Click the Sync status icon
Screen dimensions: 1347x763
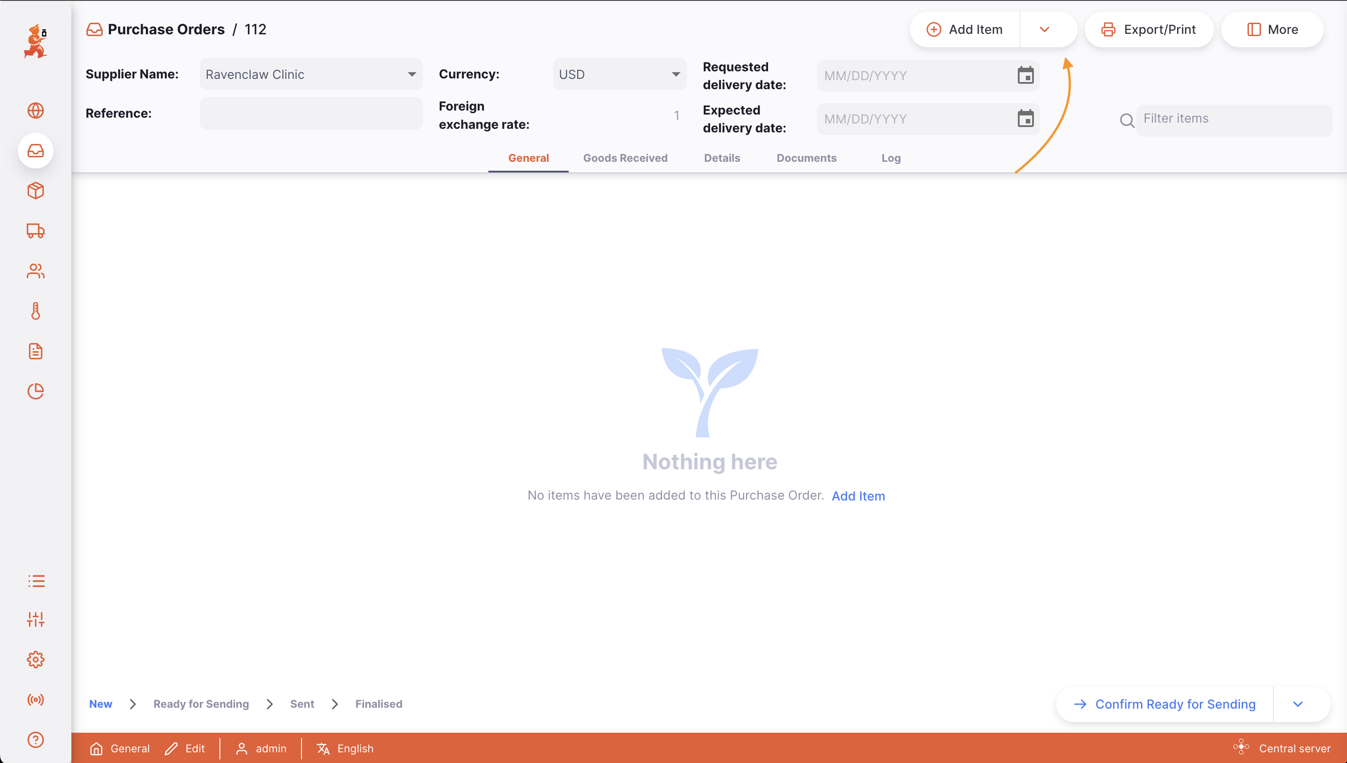pyautogui.click(x=36, y=700)
